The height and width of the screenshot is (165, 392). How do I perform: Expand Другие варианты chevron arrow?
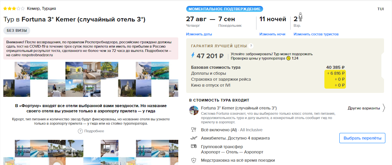tap(384, 108)
